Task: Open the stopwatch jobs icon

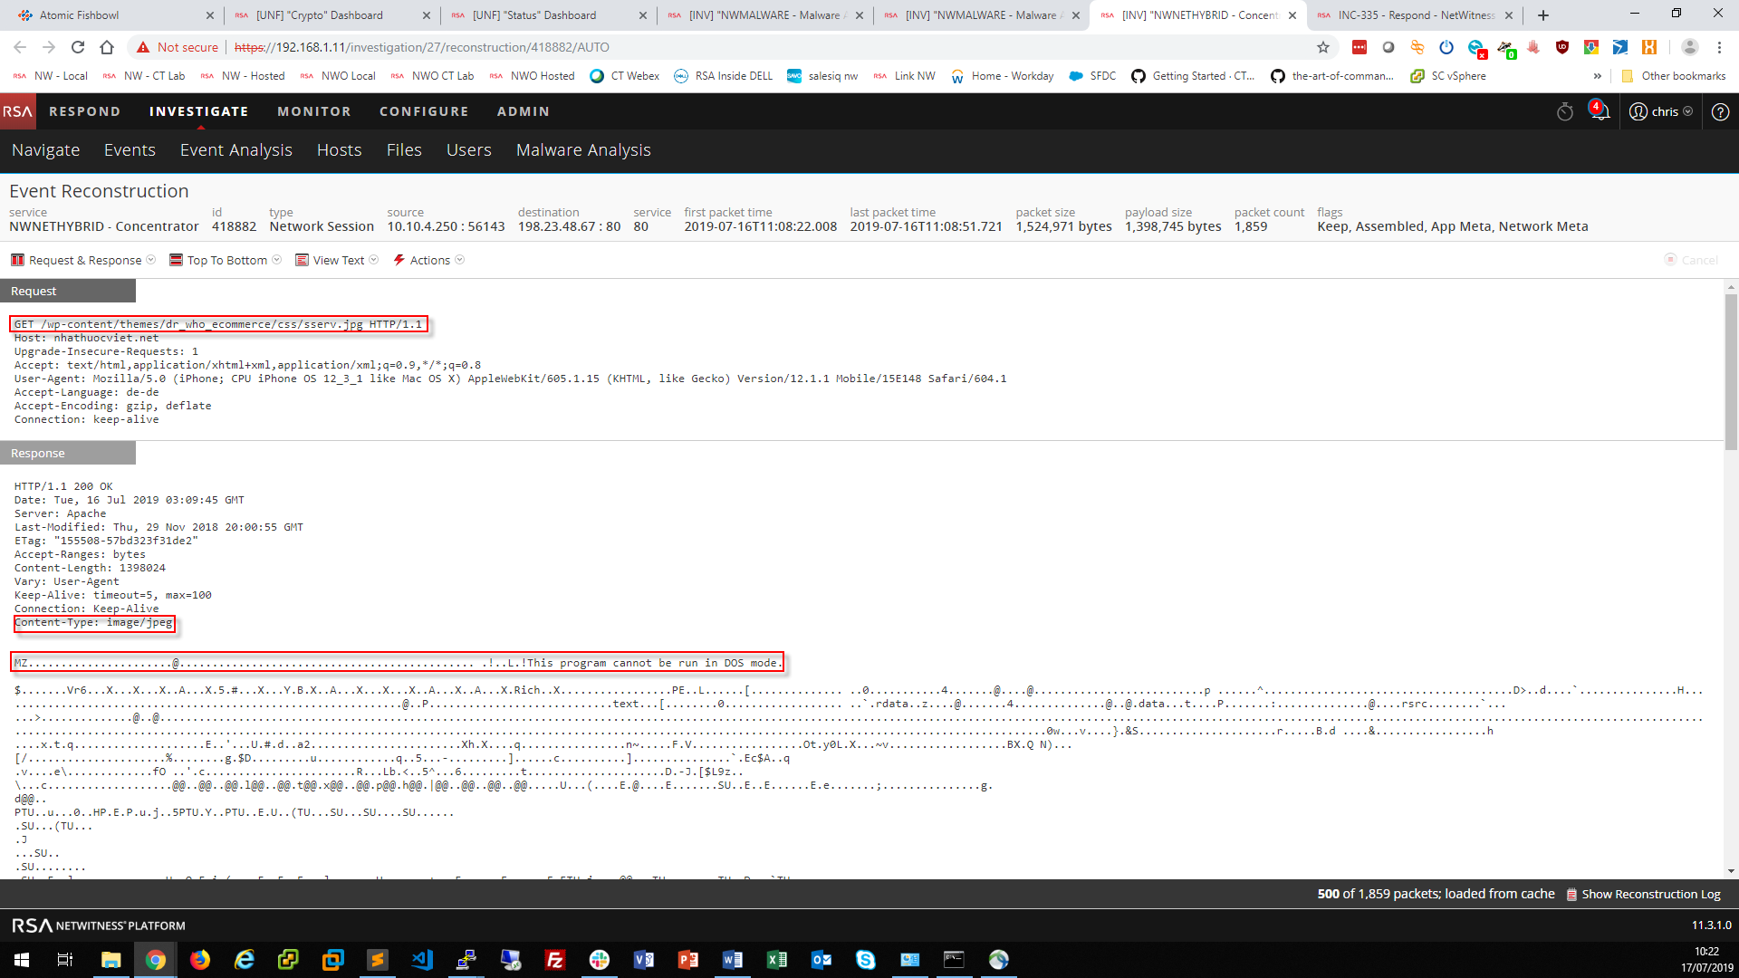Action: [x=1564, y=111]
